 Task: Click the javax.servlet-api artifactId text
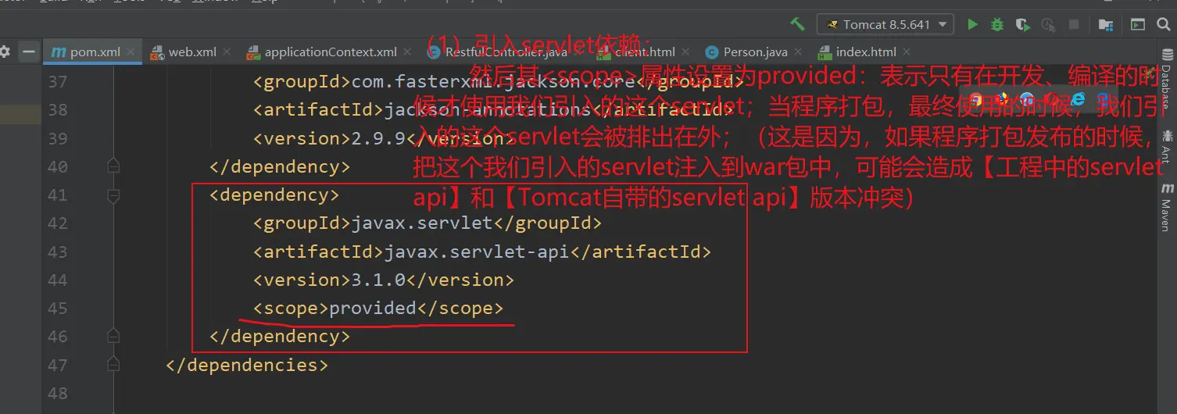(477, 252)
